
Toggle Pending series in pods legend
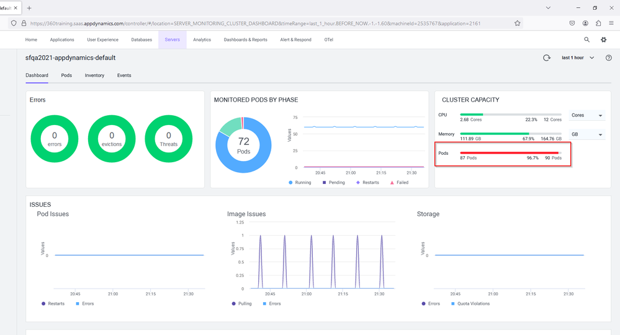333,183
